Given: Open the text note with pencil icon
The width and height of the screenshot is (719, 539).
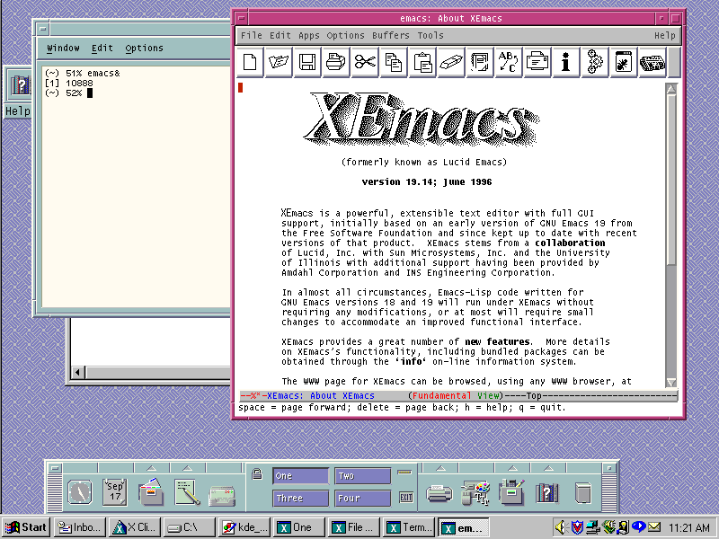Looking at the screenshot, I should point(187,492).
